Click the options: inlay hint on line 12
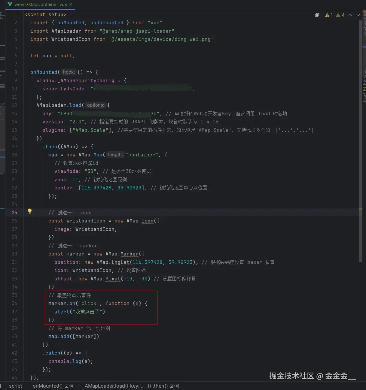 (x=96, y=105)
